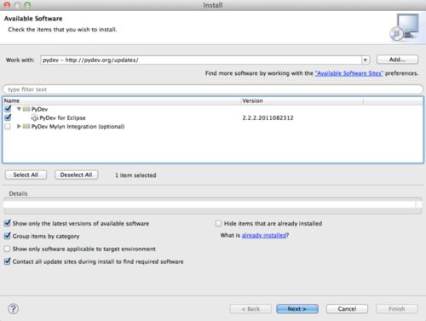Viewport: 426px width, 321px height.
Task: Open the Work with dropdown arrow
Action: 366,60
